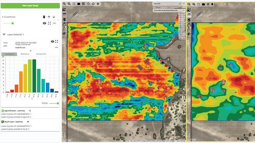Adjust the Opacity slider below the histogram
Image resolution: width=255 pixels, height=143 pixels.
(x=54, y=103)
